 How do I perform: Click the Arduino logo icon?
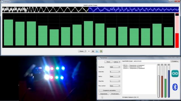tap(175, 74)
